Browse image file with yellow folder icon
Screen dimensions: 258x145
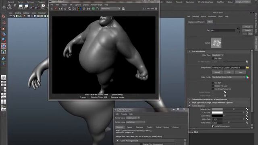[247, 68]
